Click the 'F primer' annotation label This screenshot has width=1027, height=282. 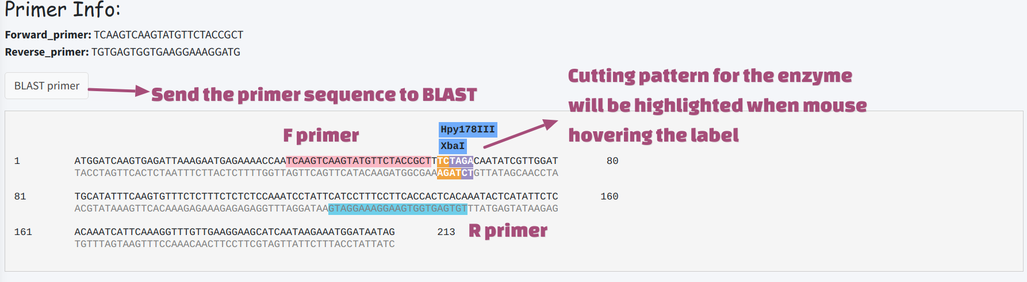pos(321,135)
